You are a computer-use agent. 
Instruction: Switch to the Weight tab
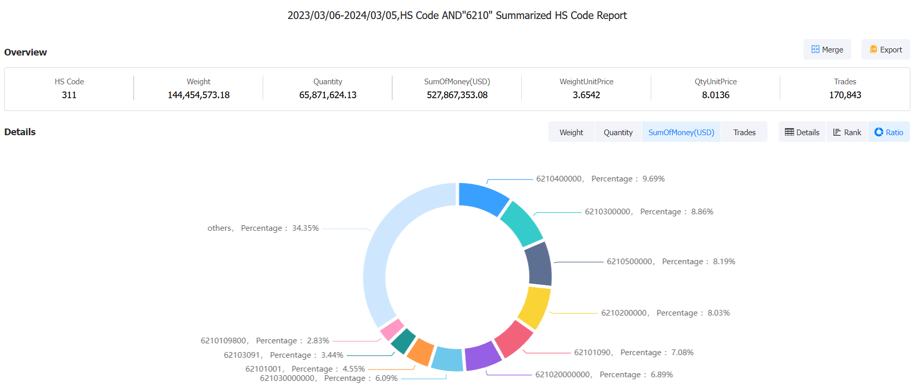[571, 132]
